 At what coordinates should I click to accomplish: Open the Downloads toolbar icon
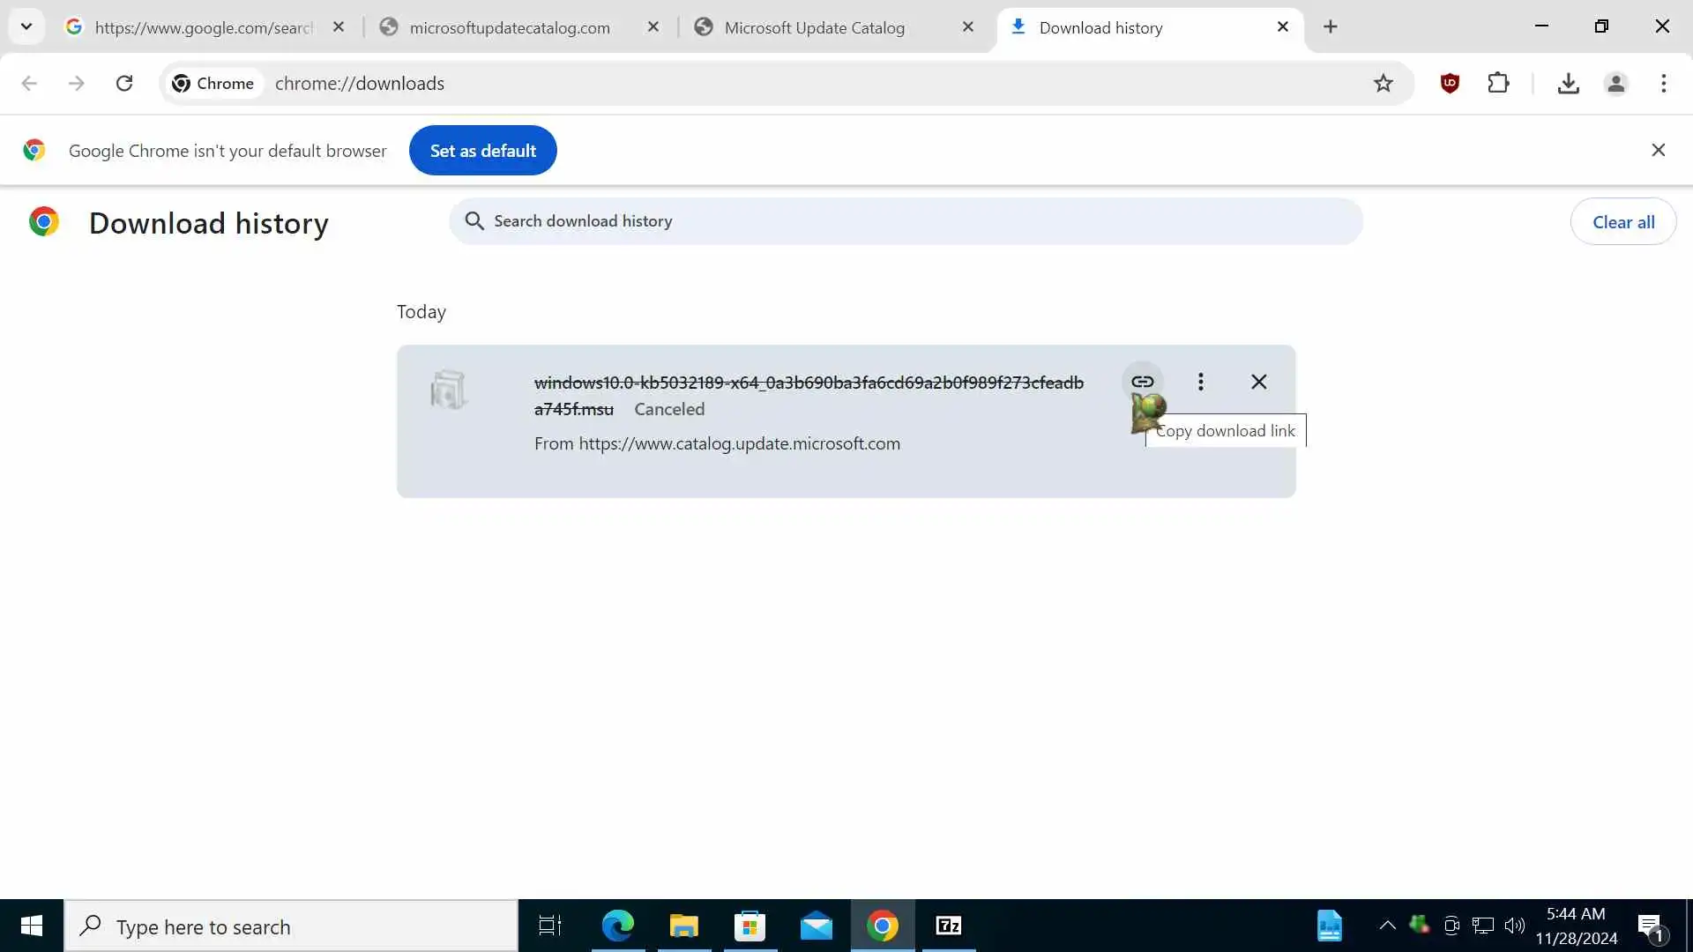[1568, 84]
